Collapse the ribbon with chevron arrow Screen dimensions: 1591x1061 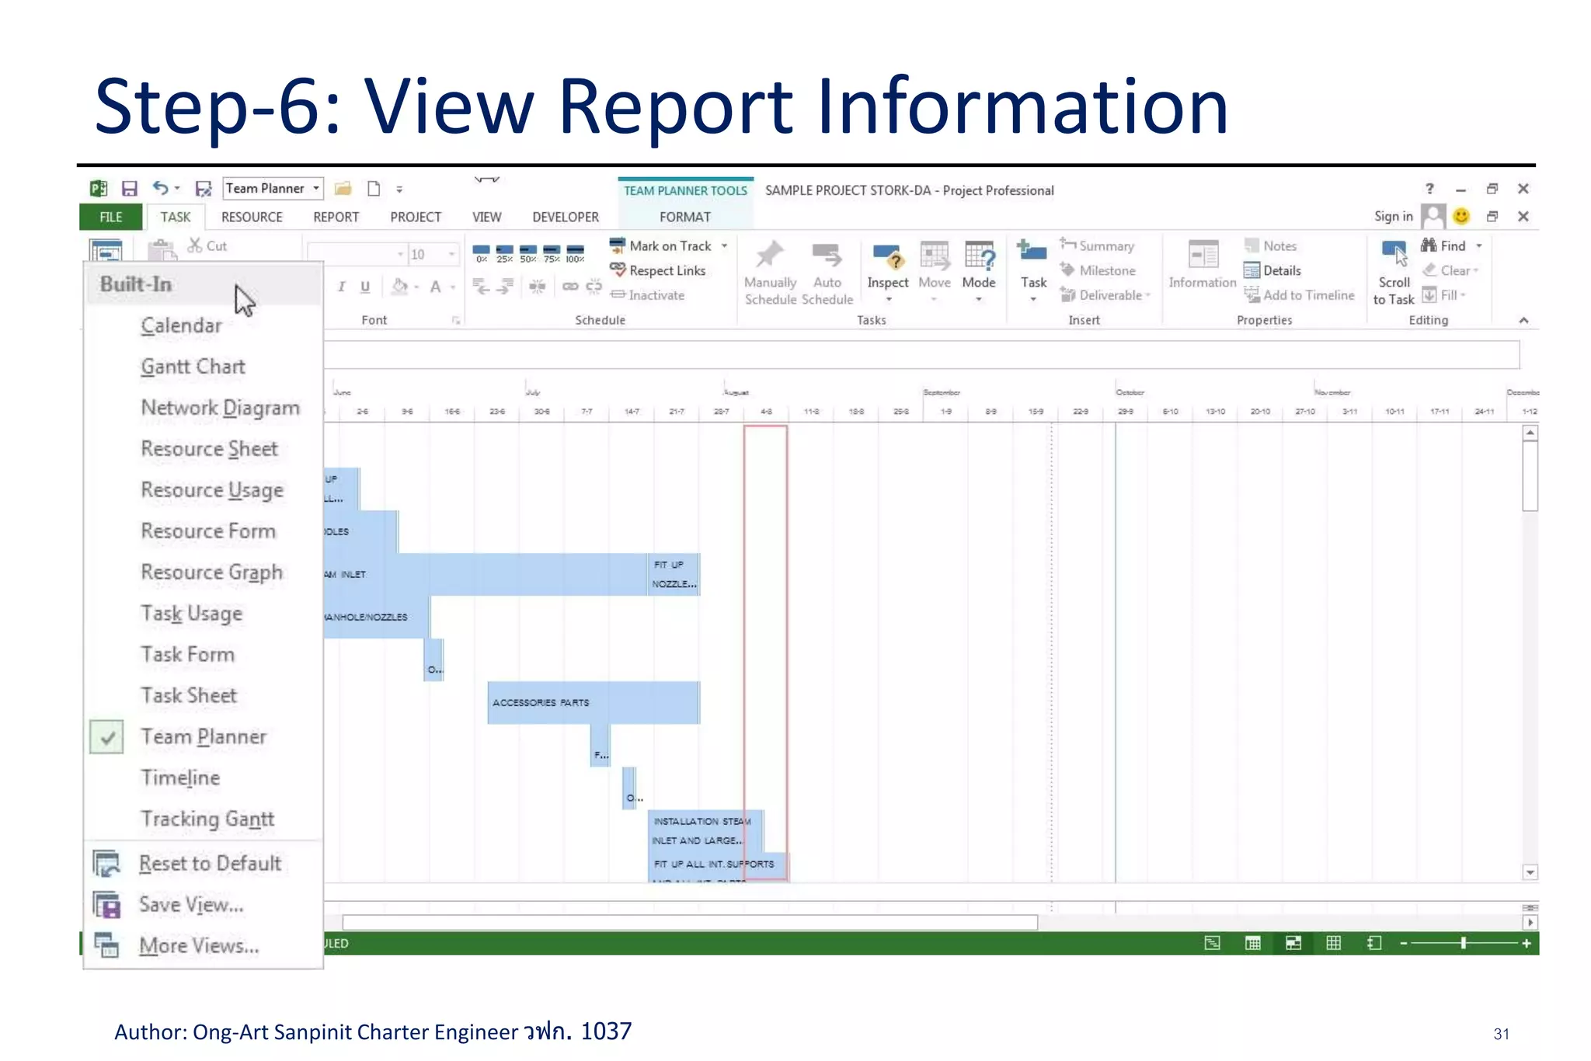pyautogui.click(x=1523, y=320)
